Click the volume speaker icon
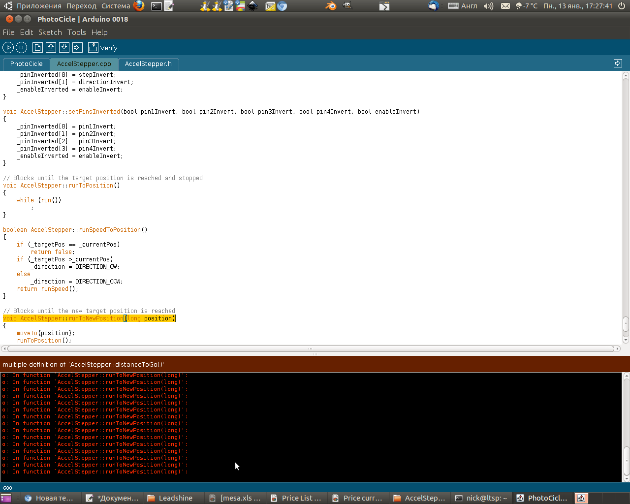630x504 pixels. (x=488, y=6)
